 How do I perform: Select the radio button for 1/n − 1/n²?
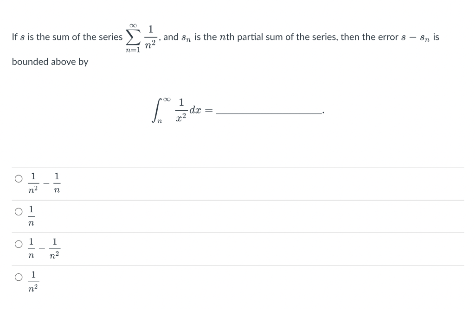point(19,244)
